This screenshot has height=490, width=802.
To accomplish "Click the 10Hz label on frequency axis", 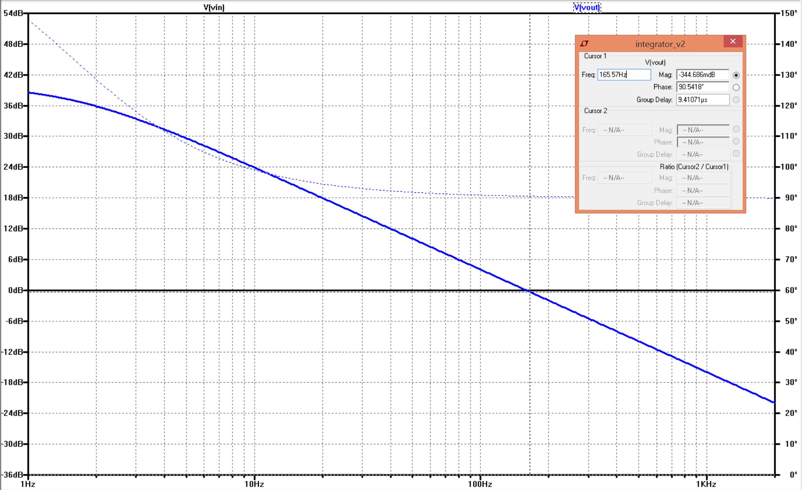I will (x=254, y=484).
